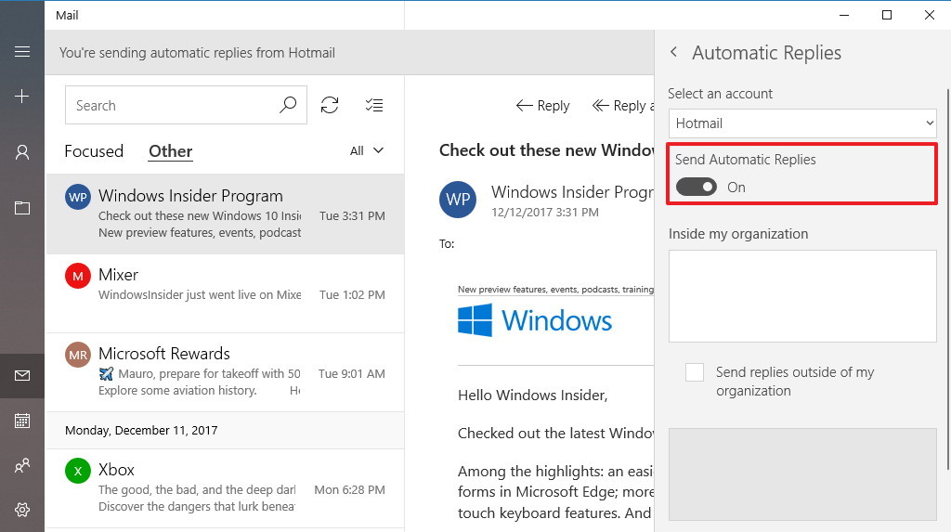Switch to the Calendar app icon
The image size is (951, 532).
(x=22, y=421)
